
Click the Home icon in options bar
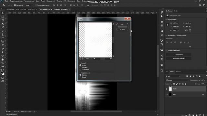coord(4,5)
